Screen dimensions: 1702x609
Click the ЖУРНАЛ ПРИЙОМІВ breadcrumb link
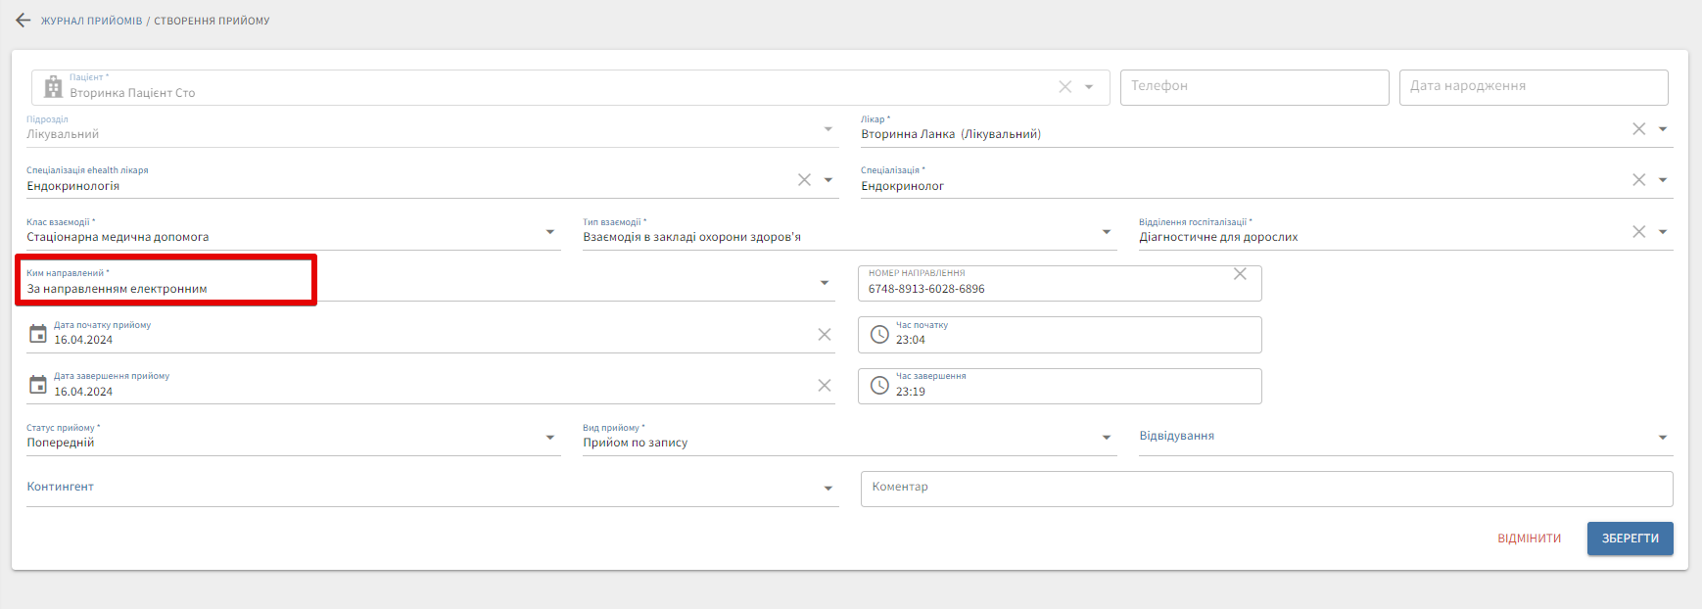point(91,21)
